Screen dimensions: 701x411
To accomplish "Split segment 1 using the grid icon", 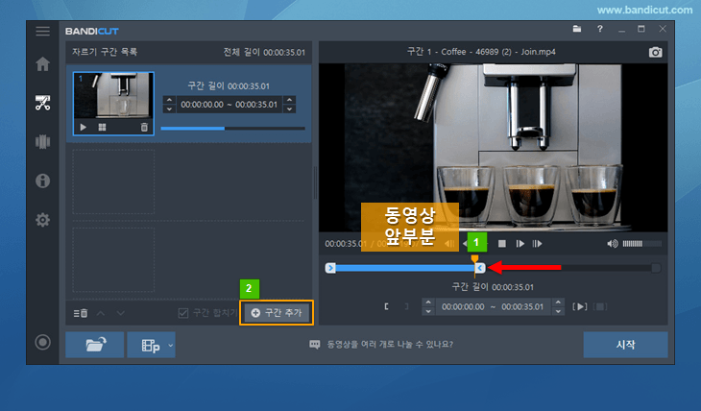I will coord(103,128).
